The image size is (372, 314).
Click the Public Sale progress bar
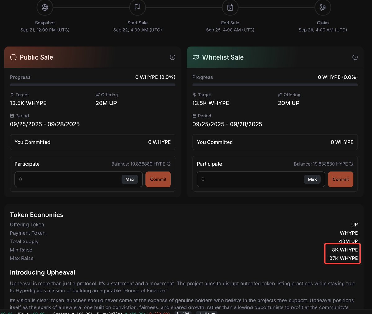point(92,85)
